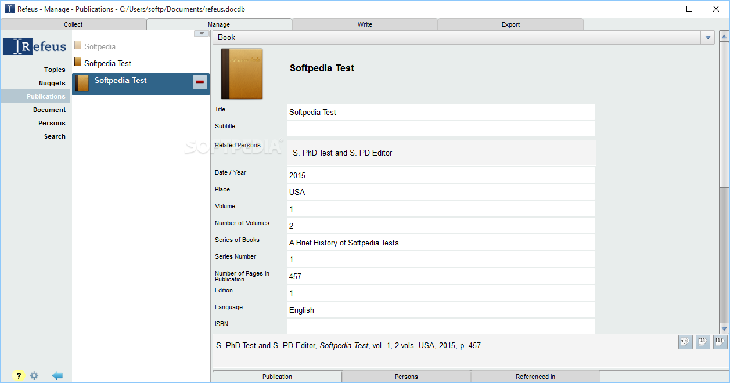
Task: Click the Refeus logo
Action: click(x=35, y=46)
